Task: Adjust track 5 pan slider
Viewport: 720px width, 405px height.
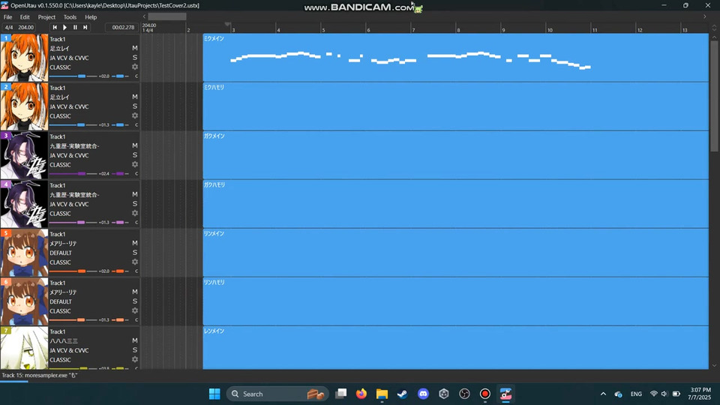Action: point(120,271)
